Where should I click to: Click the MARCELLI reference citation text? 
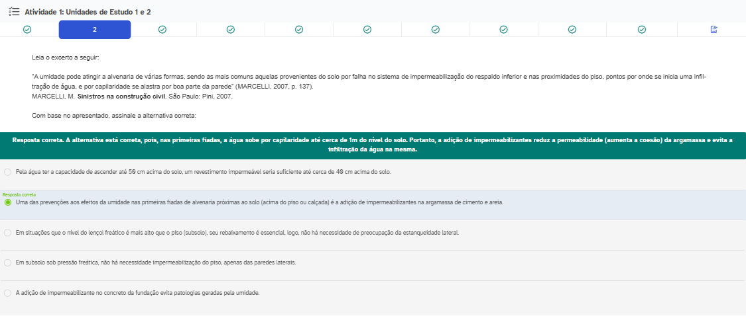132,97
